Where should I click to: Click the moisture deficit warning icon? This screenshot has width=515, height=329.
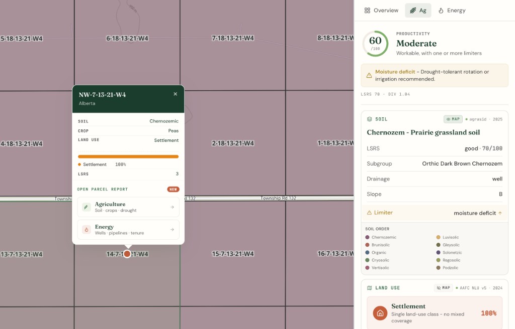369,75
